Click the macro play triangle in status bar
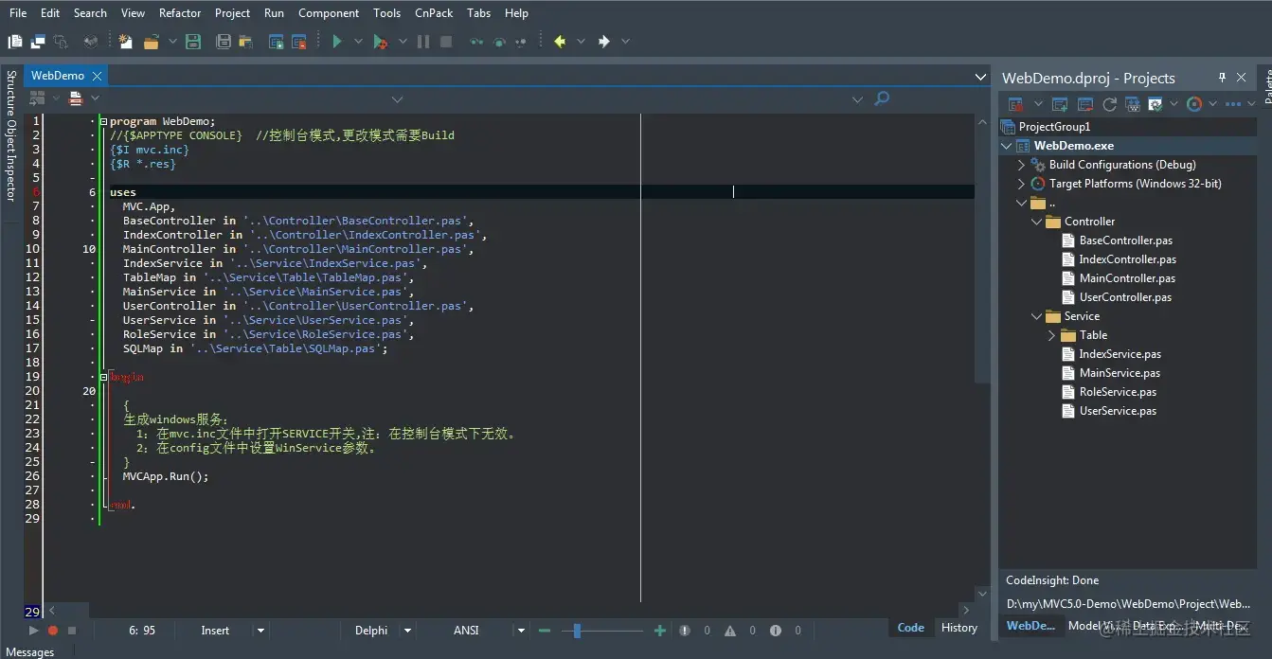 pyautogui.click(x=34, y=630)
